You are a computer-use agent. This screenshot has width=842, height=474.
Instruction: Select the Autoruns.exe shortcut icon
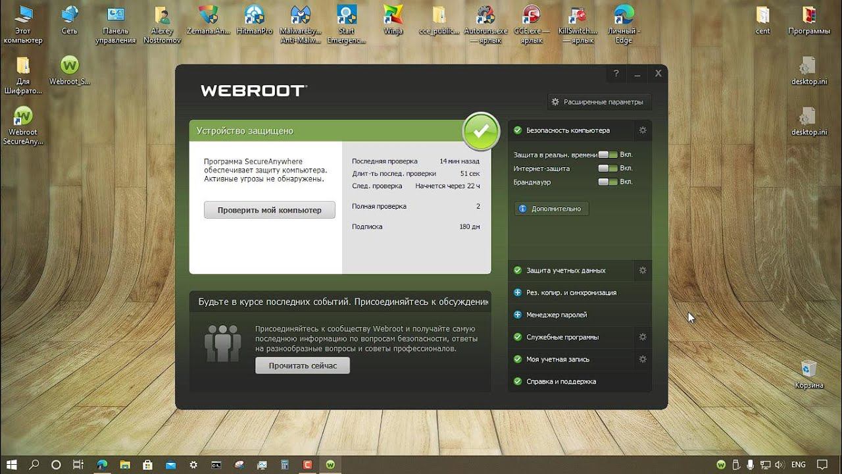485,25
